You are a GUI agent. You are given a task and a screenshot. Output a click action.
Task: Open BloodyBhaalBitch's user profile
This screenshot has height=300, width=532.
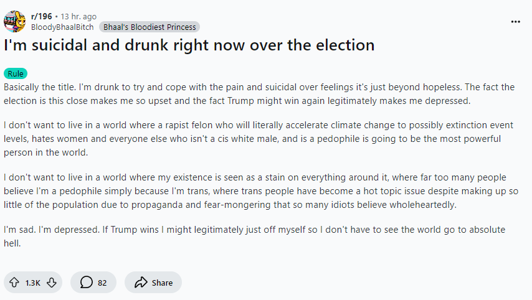62,27
